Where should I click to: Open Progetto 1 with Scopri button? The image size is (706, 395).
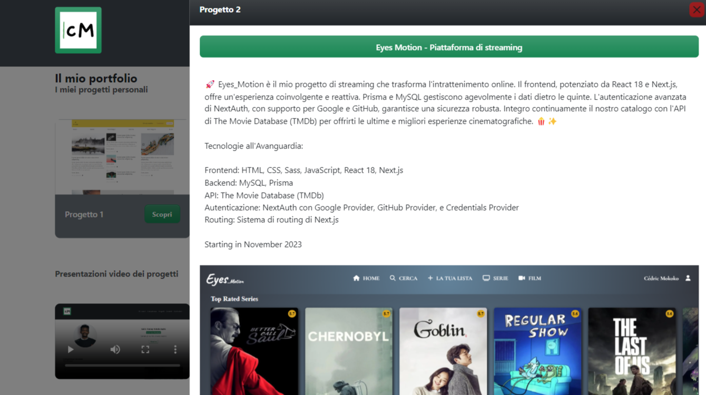point(162,214)
